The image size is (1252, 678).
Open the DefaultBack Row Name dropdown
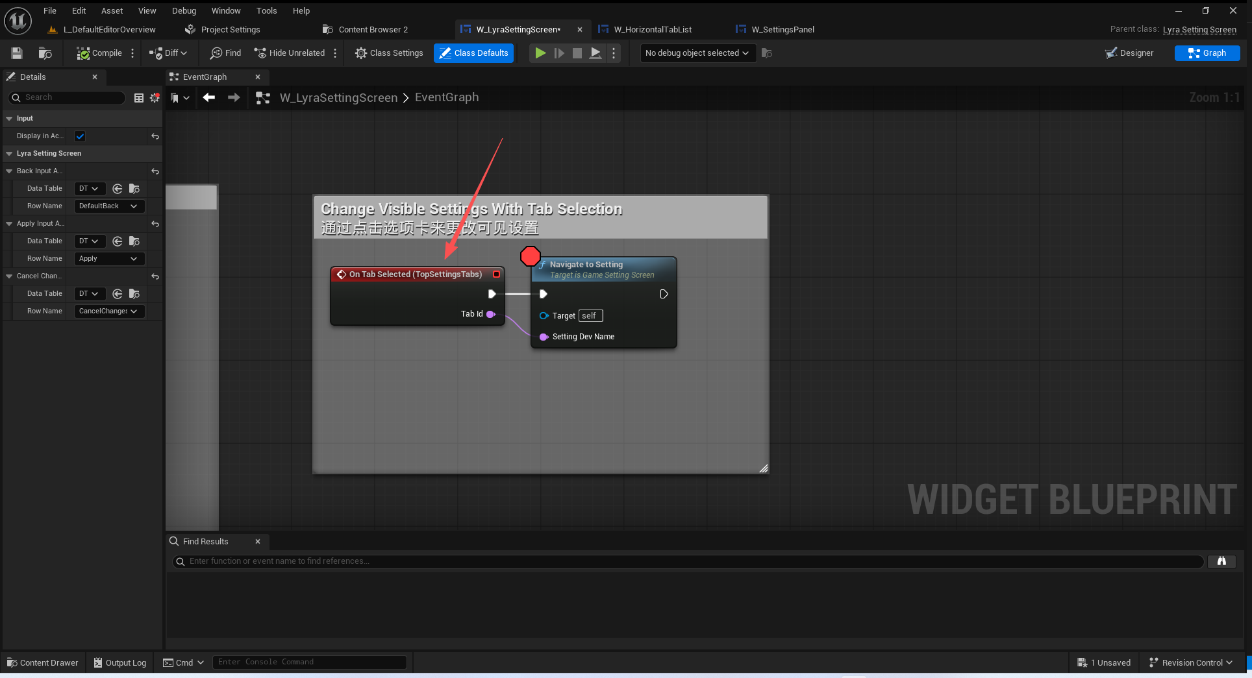pos(108,206)
